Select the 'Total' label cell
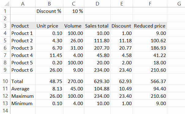Image resolution: width=185 pixels, height=114 pixels. pos(23,79)
